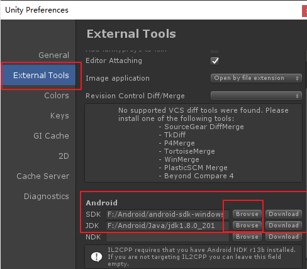Click the 'IL2CPP requires' NDK help text
The height and width of the screenshot is (269, 307).
point(201,256)
